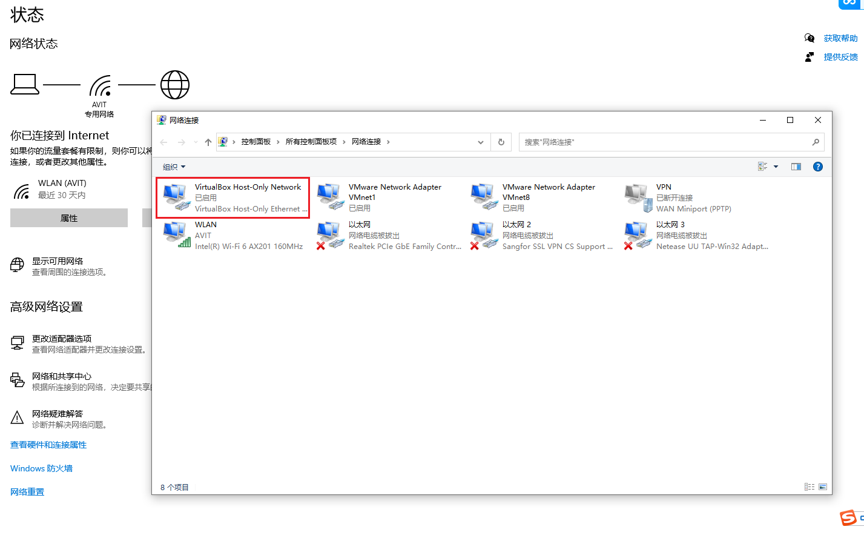Select the VMware Network Adapter VMnet1 icon
The image size is (864, 538).
330,198
